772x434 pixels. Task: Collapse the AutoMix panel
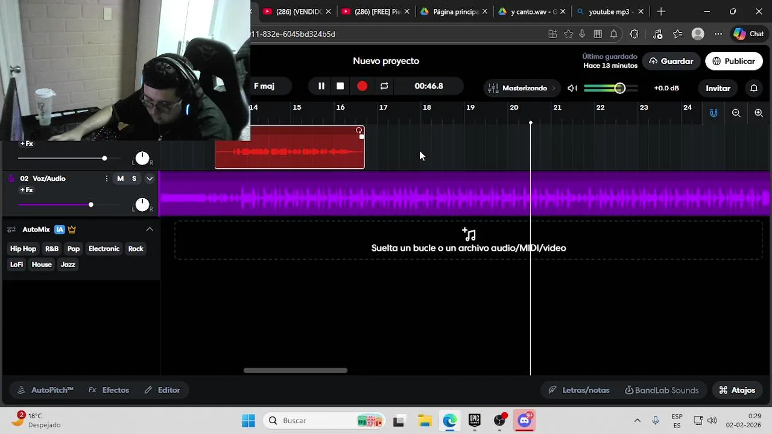(150, 229)
